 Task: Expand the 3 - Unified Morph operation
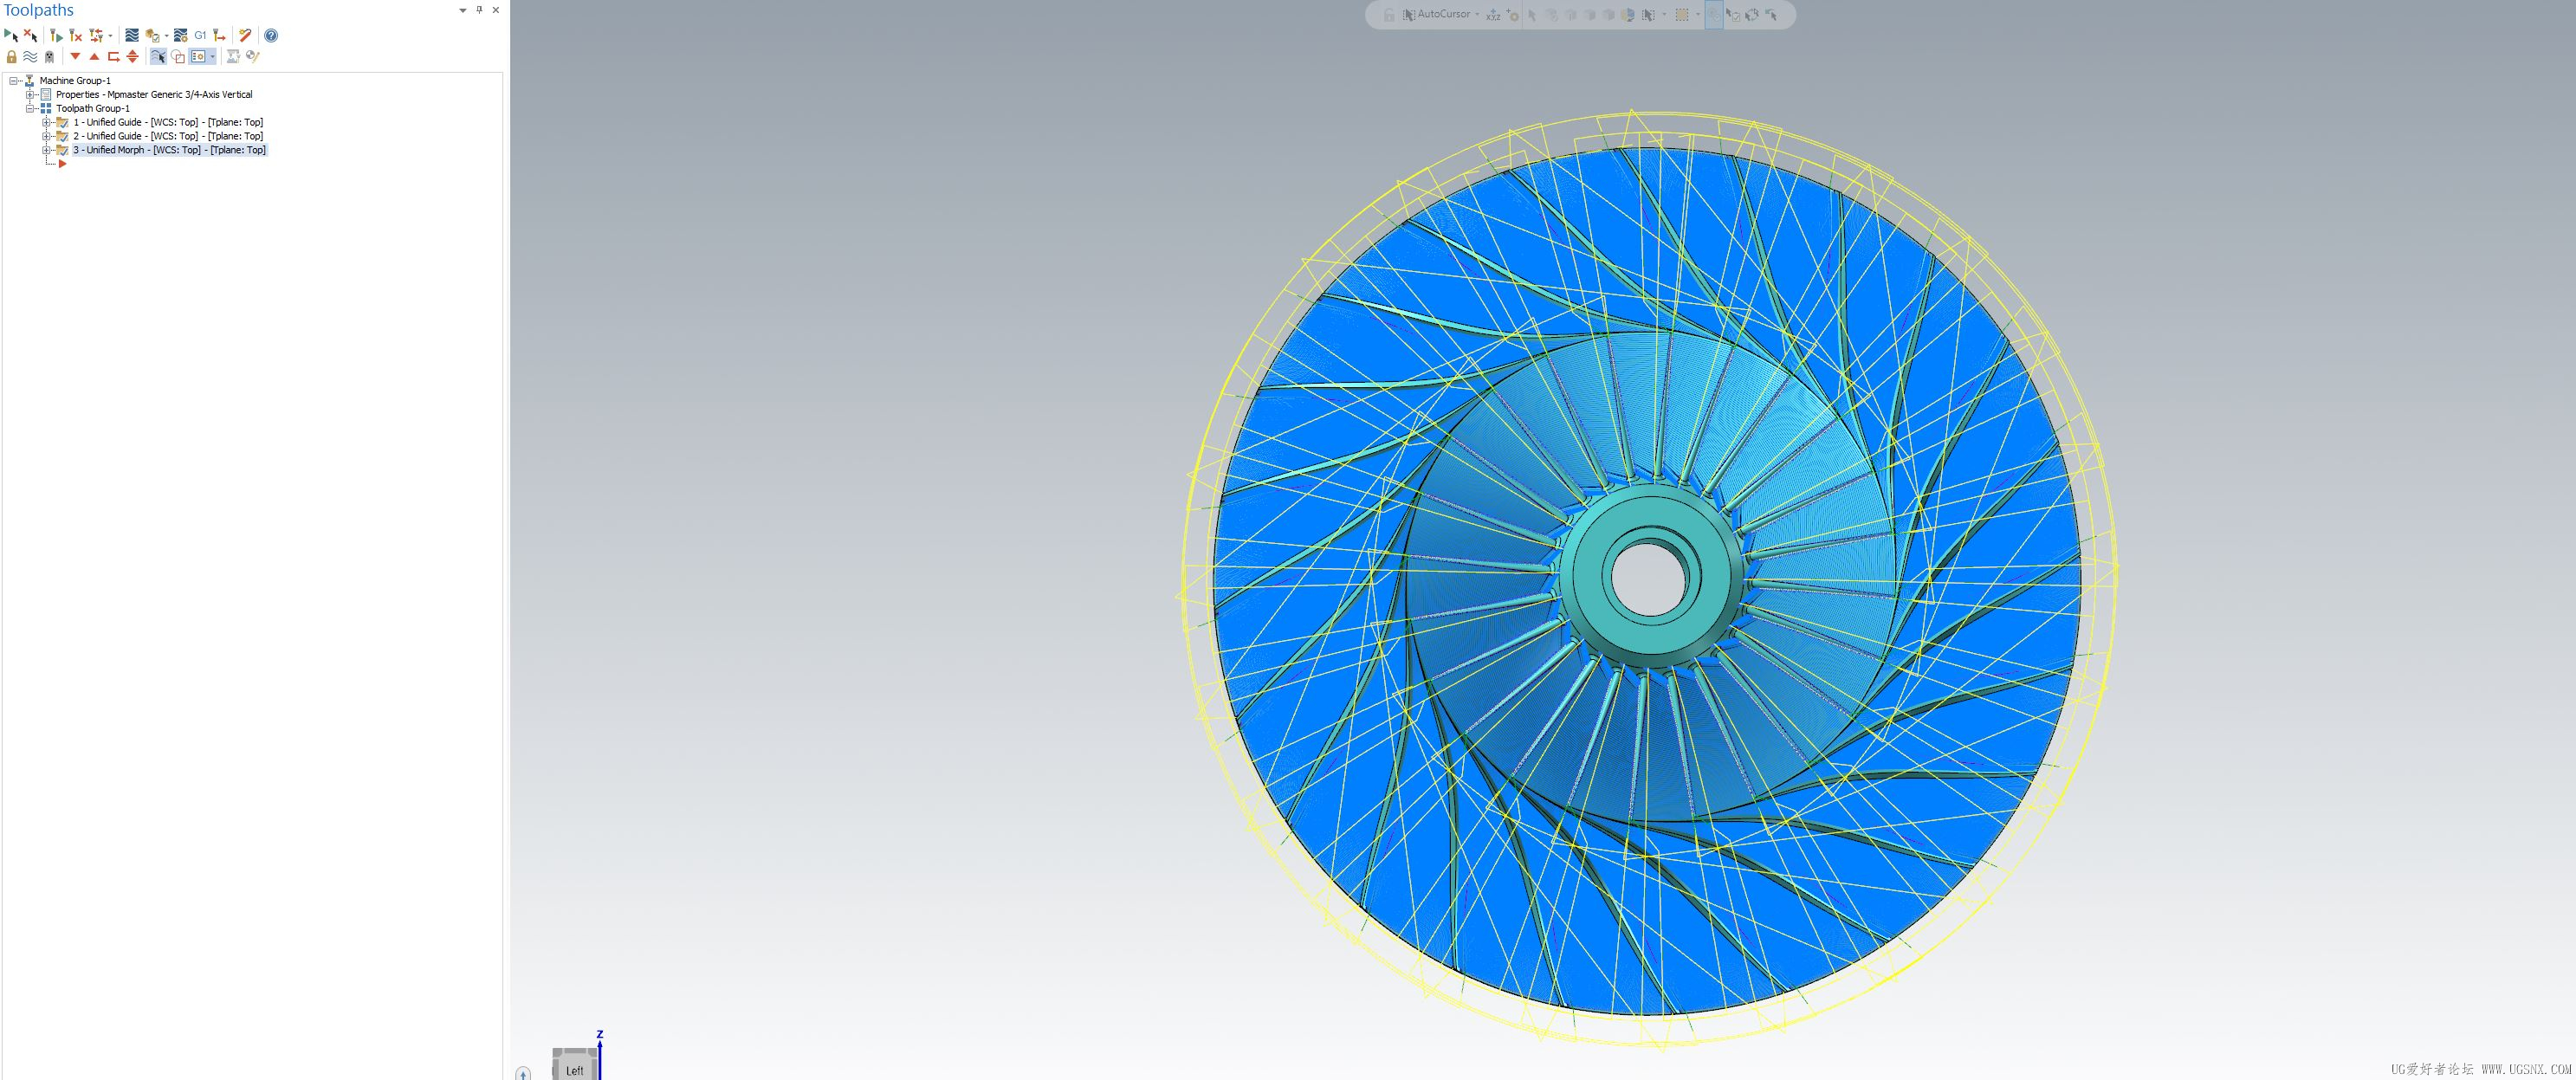[x=46, y=150]
